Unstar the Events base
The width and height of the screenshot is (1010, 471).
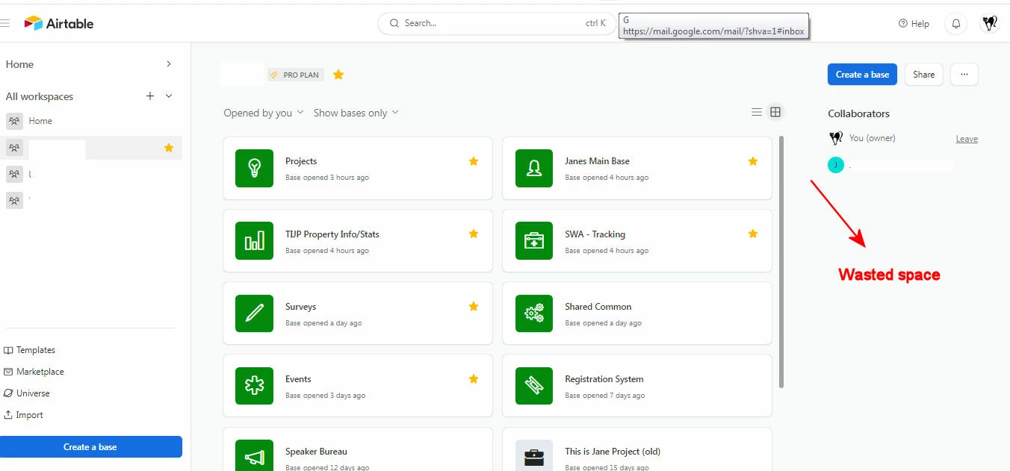(474, 378)
